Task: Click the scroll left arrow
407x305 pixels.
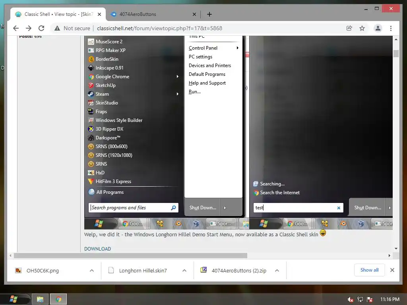Action: click(x=10, y=255)
